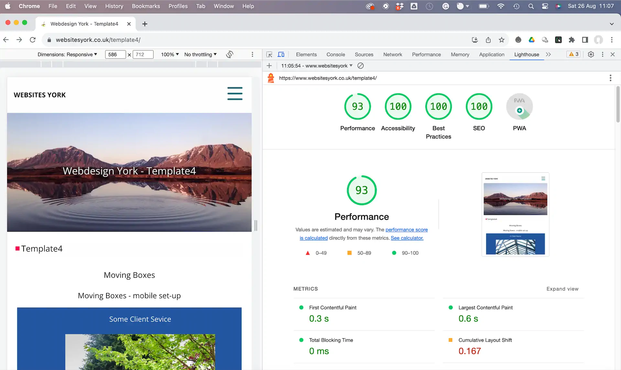Open device toolbar more options menu
Screen dimensions: 621x370
pos(253,54)
